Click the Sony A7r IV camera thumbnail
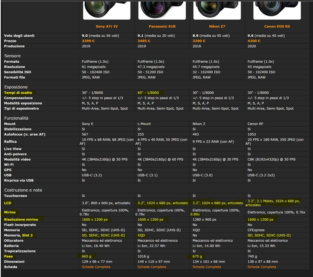This screenshot has width=313, height=277. click(107, 10)
